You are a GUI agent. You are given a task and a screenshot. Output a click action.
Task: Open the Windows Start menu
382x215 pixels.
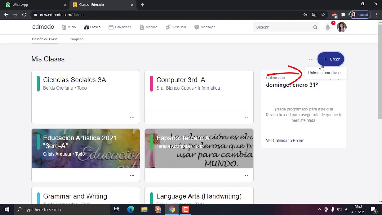click(x=7, y=210)
